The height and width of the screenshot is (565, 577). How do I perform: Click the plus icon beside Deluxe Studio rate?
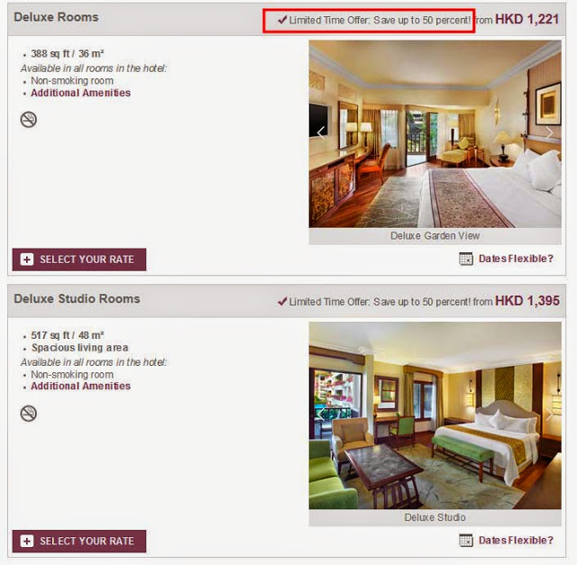point(27,541)
